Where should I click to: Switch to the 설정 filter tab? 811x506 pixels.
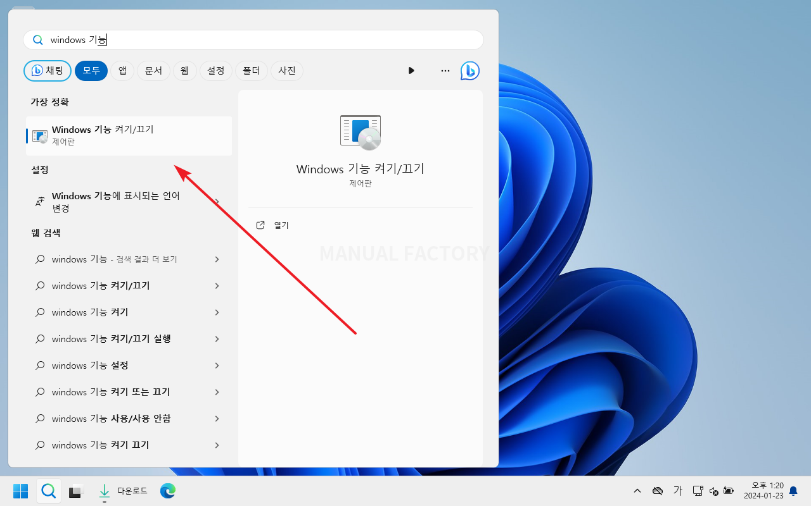tap(215, 71)
